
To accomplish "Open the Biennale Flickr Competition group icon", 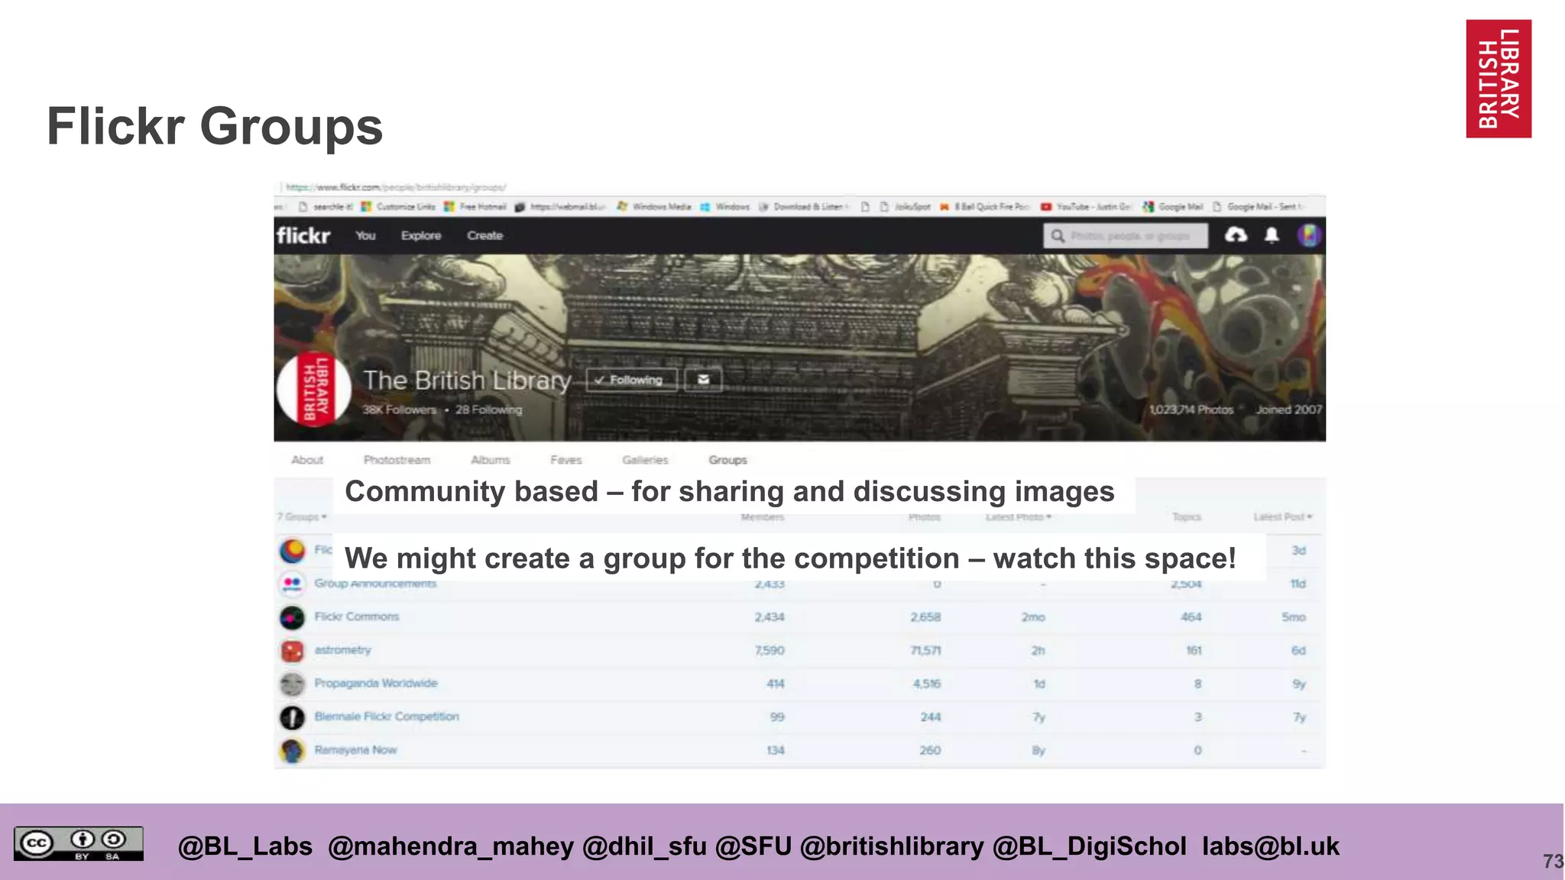I will coord(292,717).
